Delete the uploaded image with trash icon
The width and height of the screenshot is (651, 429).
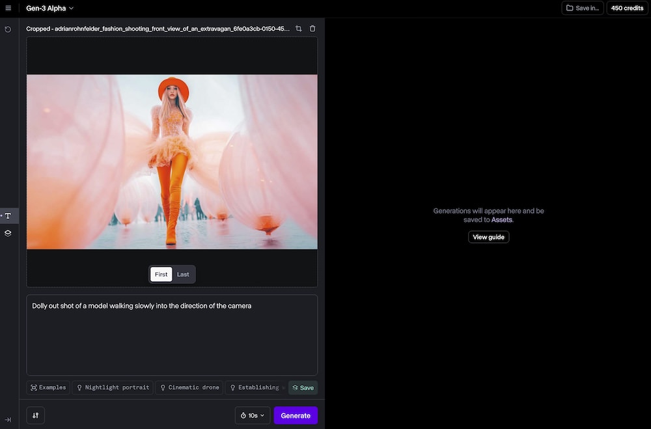[x=312, y=29]
